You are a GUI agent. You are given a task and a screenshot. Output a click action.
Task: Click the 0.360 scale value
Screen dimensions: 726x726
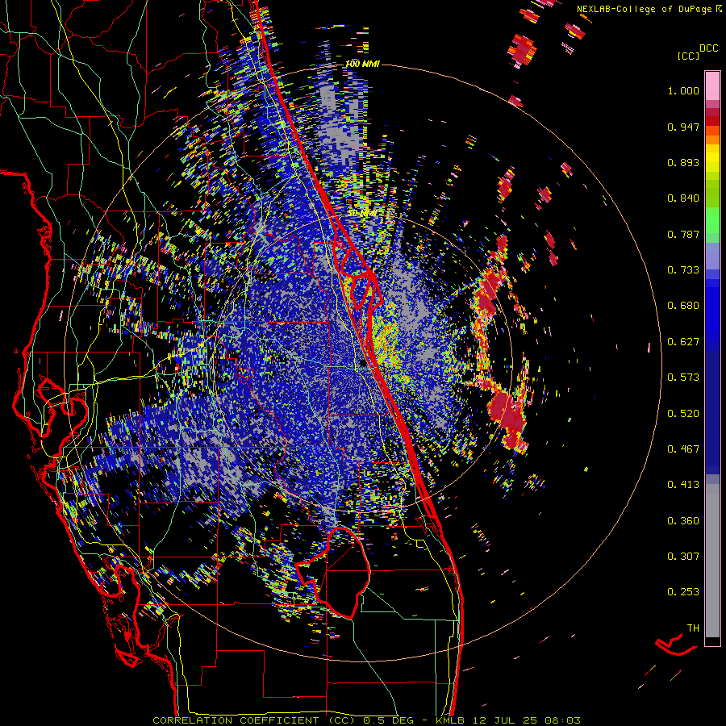[683, 521]
